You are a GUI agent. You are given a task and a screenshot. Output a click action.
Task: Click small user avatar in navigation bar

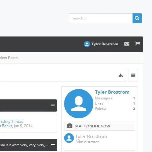tap(87, 44)
